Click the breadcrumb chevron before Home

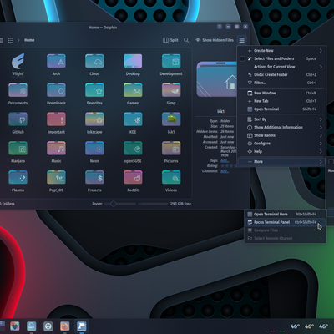coord(18,40)
